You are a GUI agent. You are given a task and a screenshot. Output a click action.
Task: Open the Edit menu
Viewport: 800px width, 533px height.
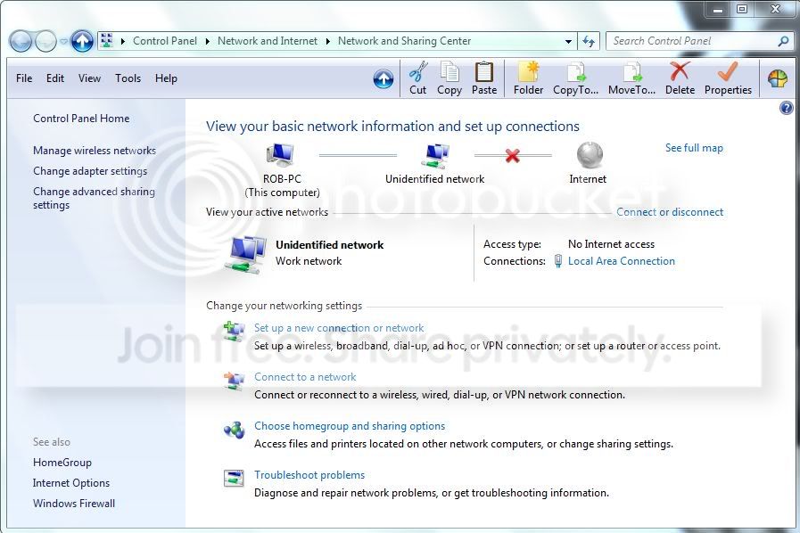click(55, 78)
